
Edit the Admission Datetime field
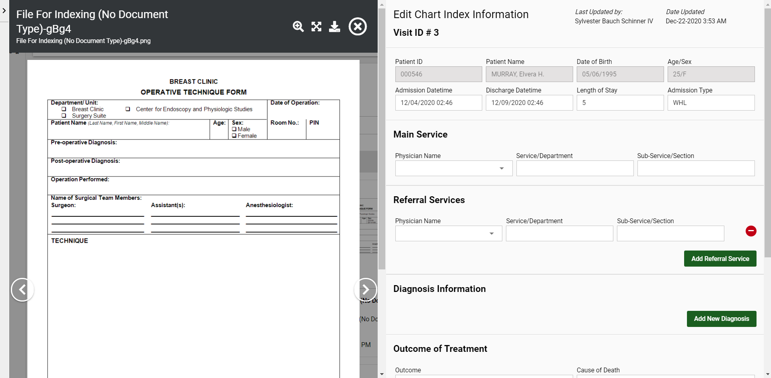438,103
